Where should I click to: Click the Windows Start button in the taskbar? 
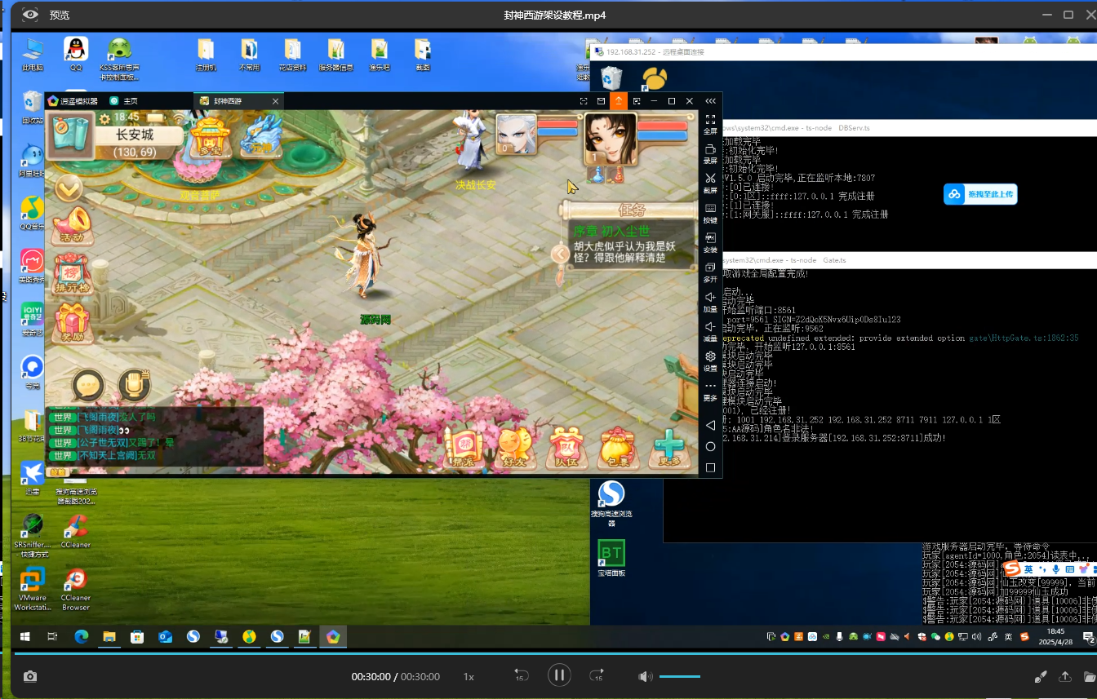pyautogui.click(x=24, y=637)
